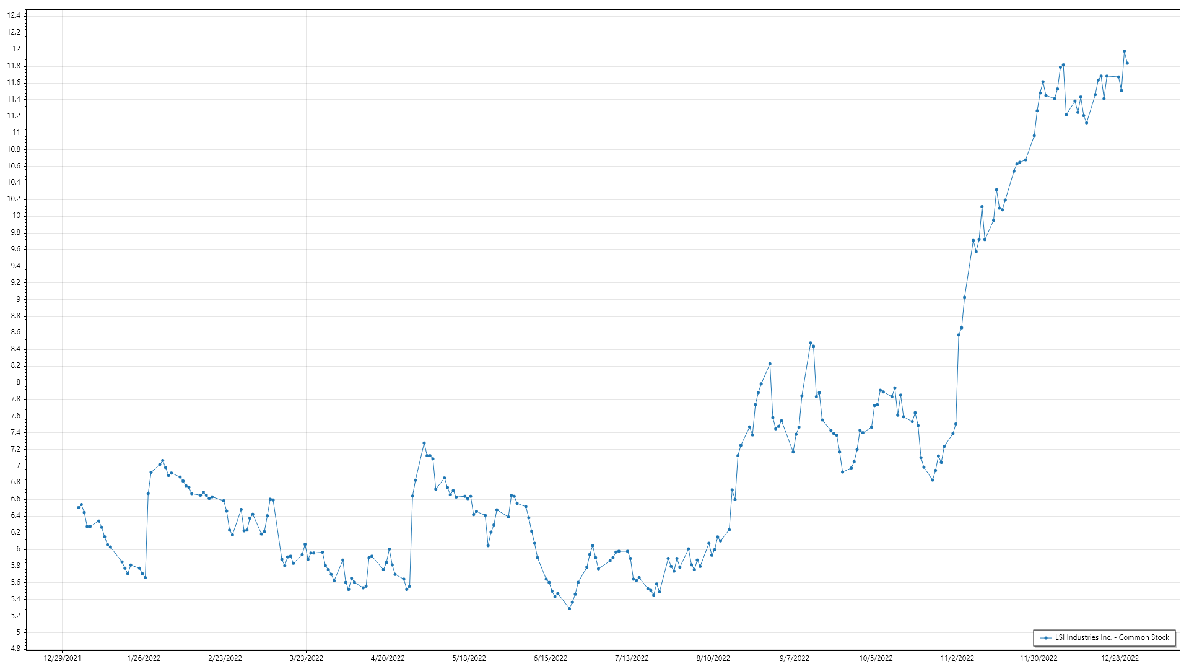This screenshot has width=1189, height=669.
Task: Click the 9/7/2022 date axis label
Action: (x=794, y=658)
